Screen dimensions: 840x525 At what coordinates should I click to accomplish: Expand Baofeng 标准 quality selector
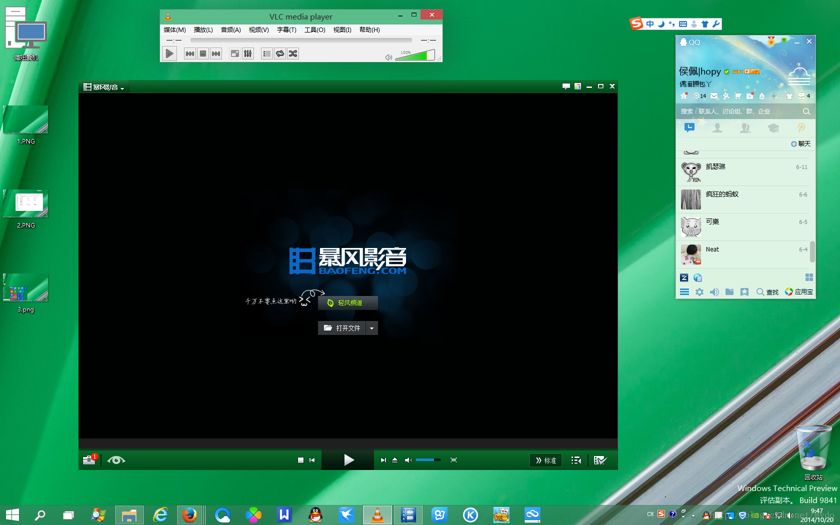coord(546,460)
